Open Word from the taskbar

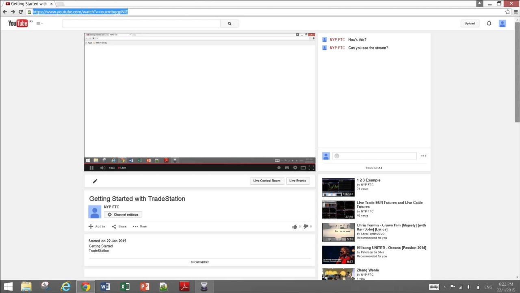pyautogui.click(x=105, y=287)
